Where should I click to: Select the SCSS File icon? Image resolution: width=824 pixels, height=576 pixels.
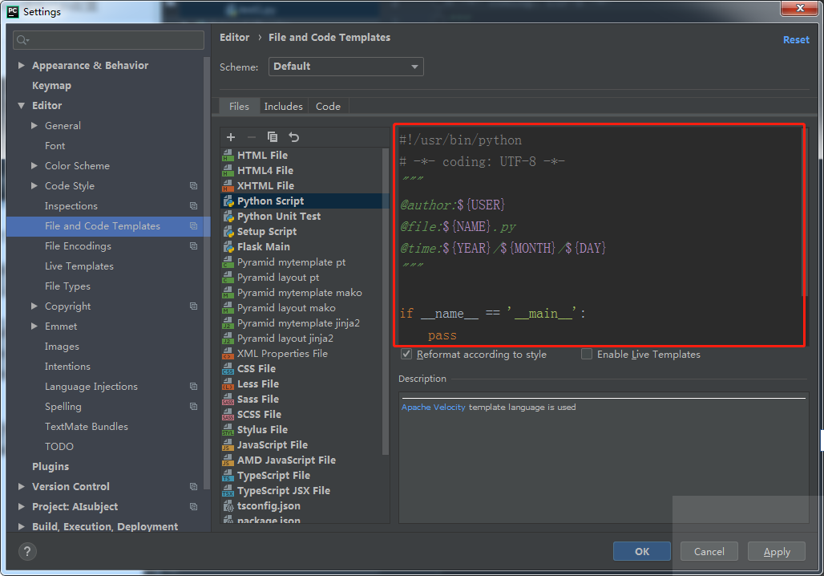pyautogui.click(x=228, y=415)
